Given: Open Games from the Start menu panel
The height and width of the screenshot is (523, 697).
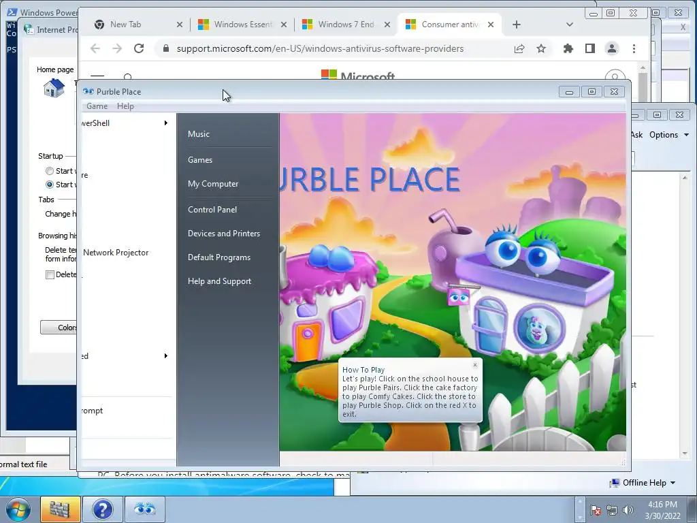Looking at the screenshot, I should pos(200,159).
